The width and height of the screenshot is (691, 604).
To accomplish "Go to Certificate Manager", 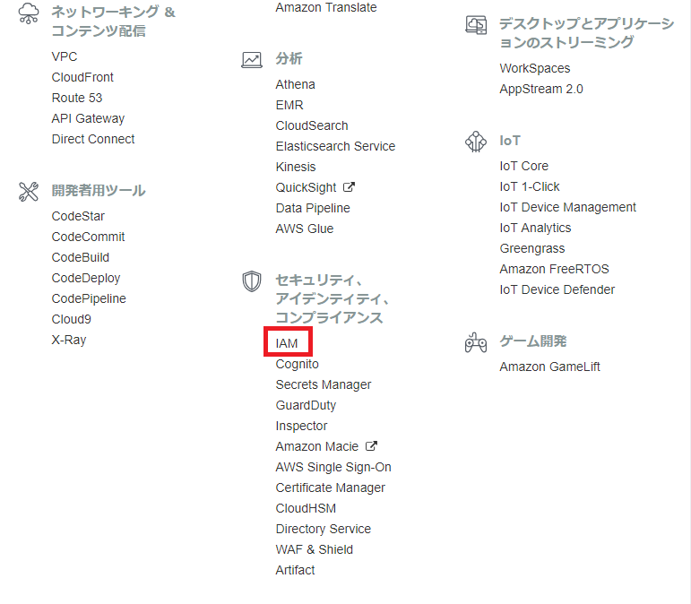I will point(330,488).
